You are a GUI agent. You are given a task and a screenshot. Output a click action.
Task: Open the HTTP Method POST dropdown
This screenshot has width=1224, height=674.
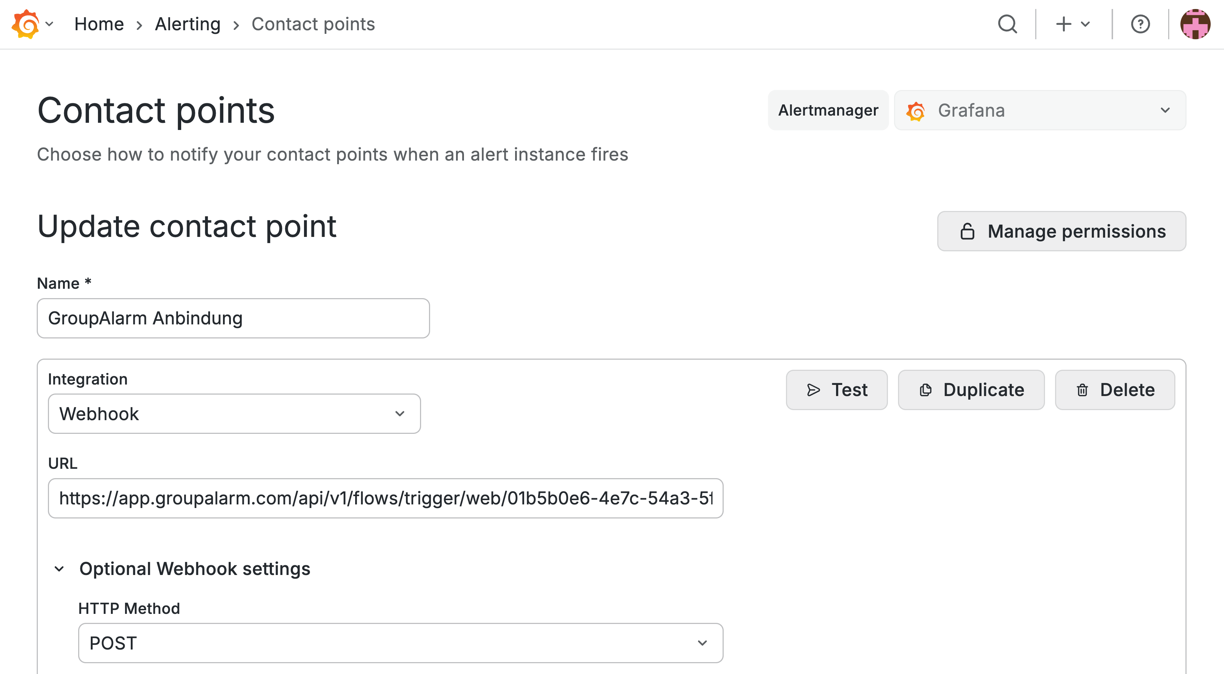pyautogui.click(x=400, y=643)
